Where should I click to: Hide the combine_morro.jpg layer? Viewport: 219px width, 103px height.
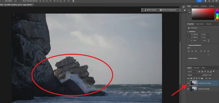click(x=188, y=89)
